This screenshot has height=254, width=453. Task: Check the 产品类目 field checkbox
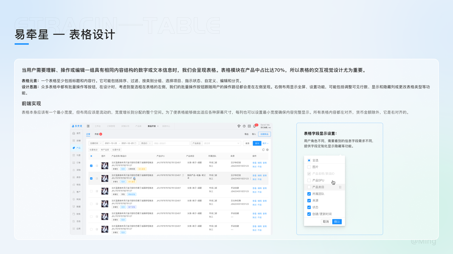[309, 187]
